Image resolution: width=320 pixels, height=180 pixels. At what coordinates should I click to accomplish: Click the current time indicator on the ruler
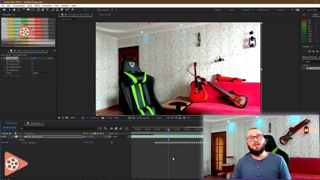tap(168, 129)
